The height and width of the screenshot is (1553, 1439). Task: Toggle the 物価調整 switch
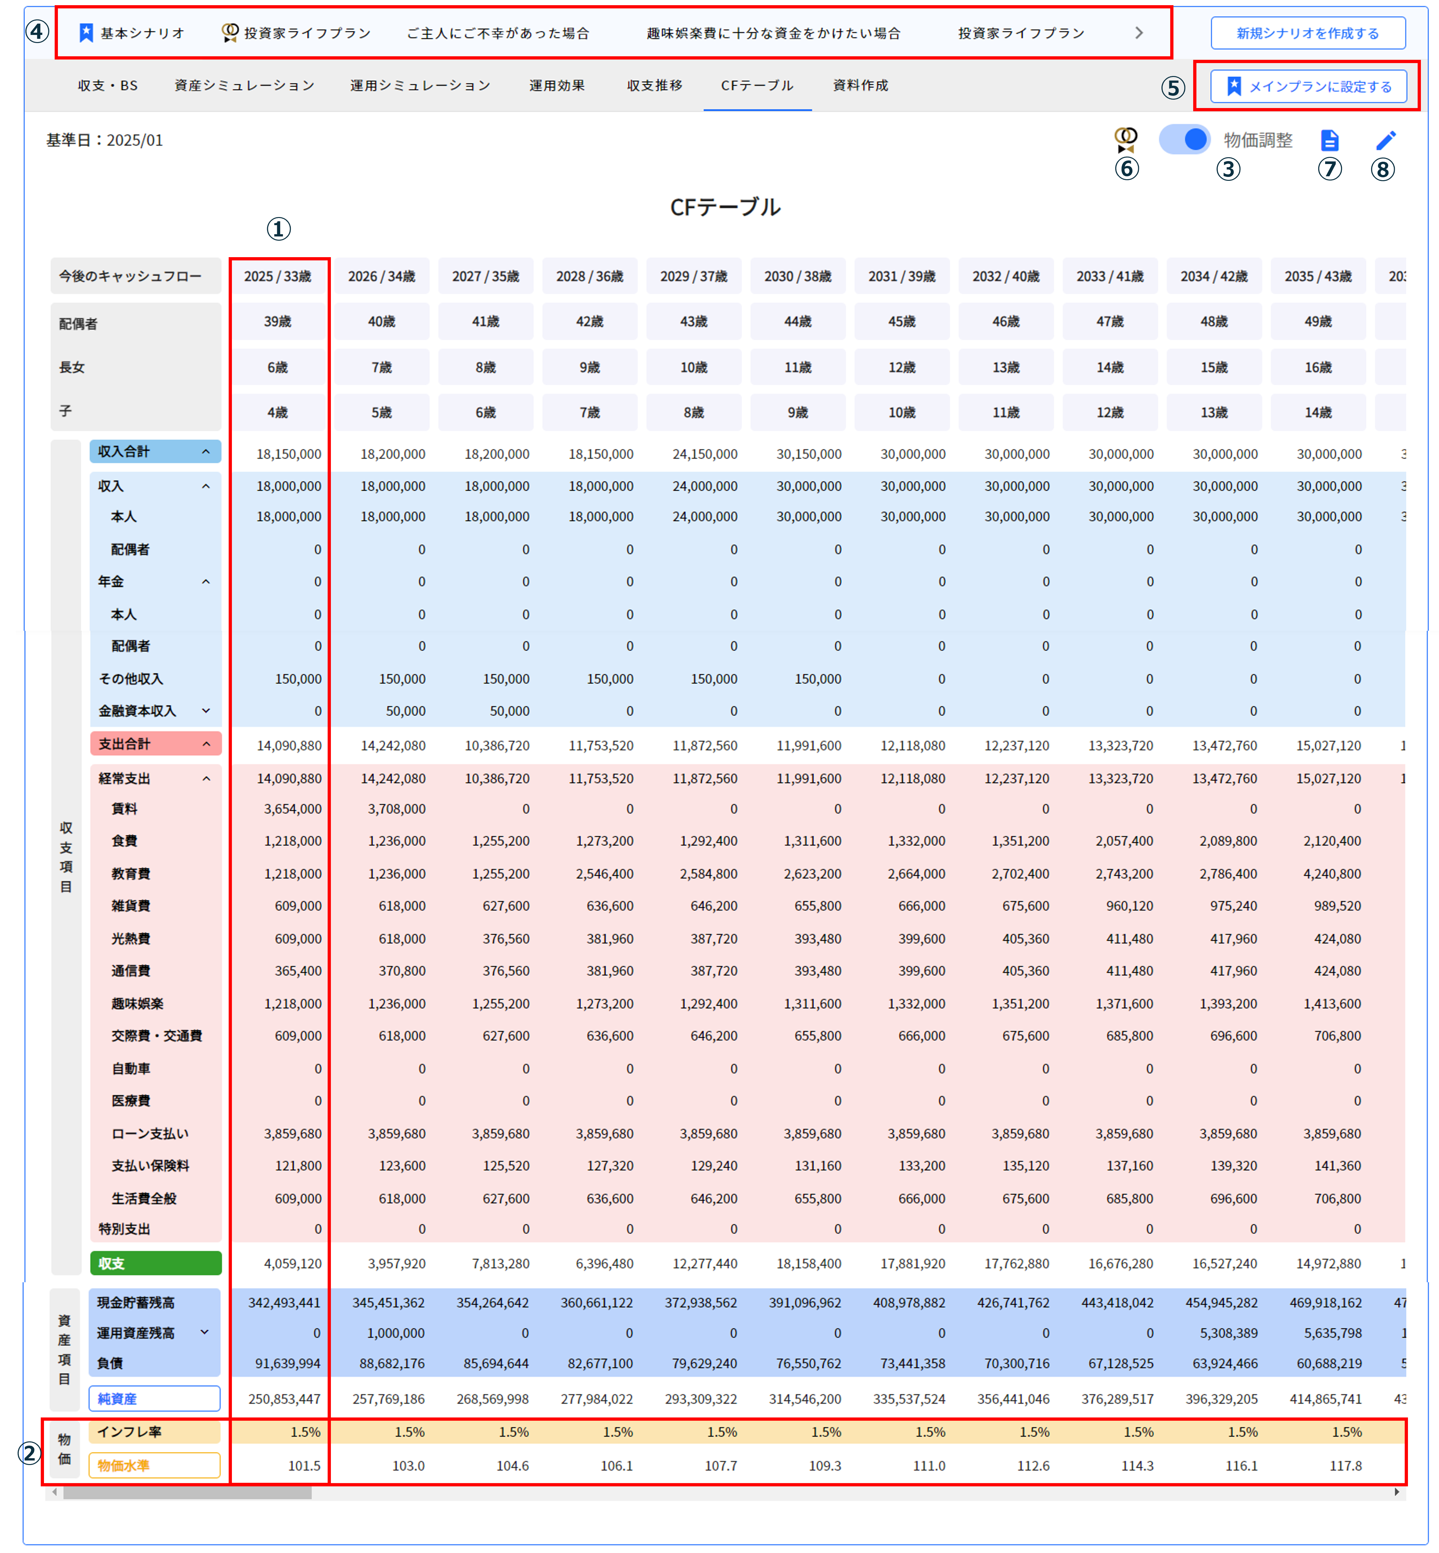tap(1184, 139)
